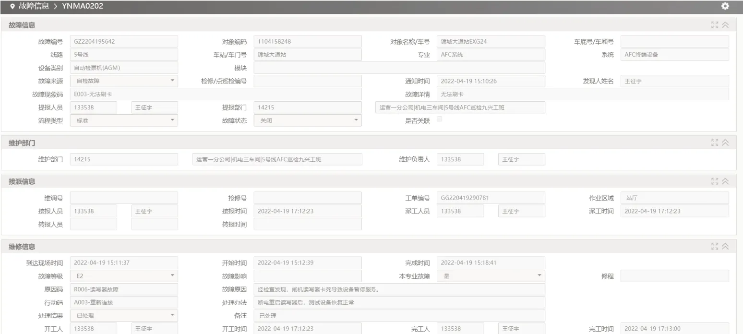This screenshot has height=334, width=743.
Task: Click the empty 转报时间 field
Action: (308, 224)
